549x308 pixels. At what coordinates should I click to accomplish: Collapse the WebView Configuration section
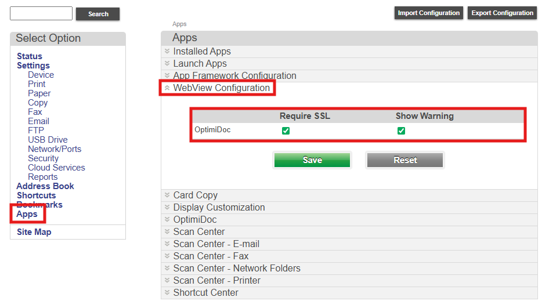[221, 88]
